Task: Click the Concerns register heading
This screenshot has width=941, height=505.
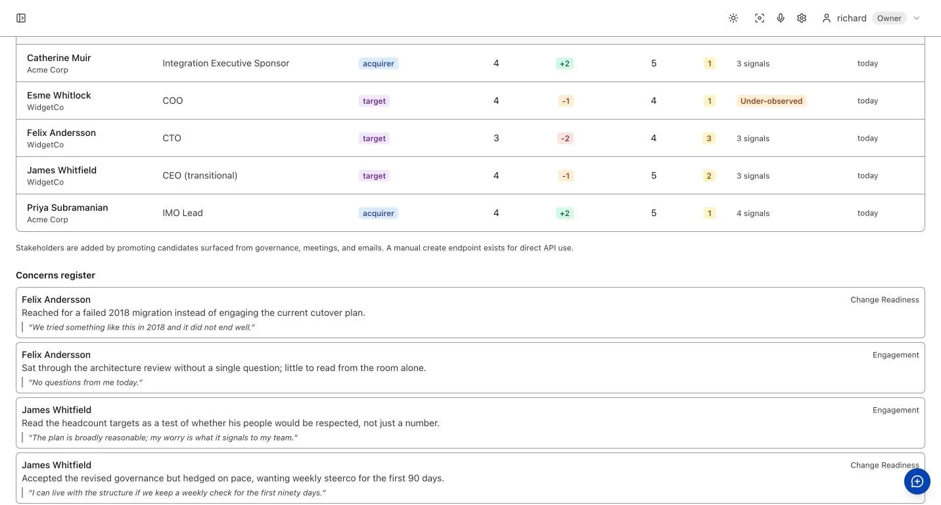Action: 55,275
